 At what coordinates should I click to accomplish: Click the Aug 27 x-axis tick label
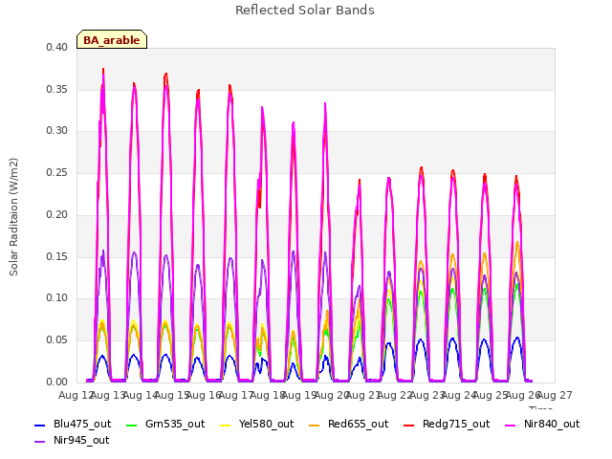555,395
